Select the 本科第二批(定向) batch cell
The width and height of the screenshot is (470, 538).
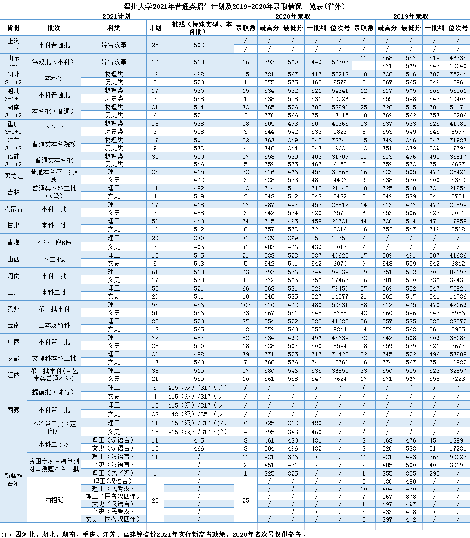pos(54,427)
